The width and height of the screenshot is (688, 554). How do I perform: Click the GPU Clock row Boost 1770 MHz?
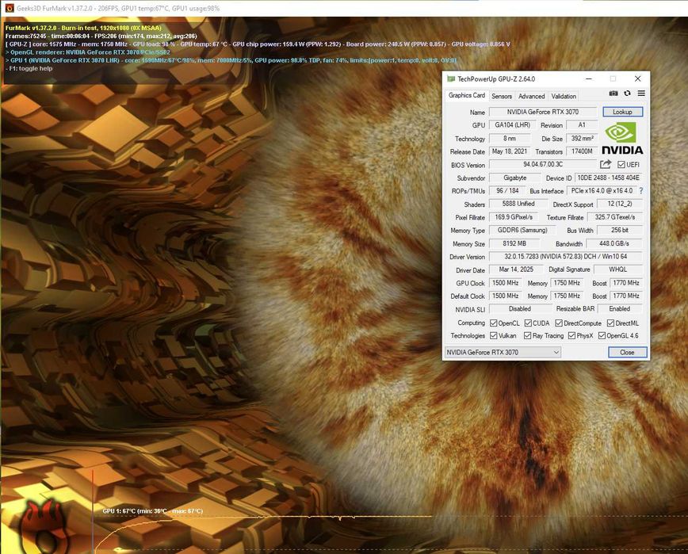[625, 283]
